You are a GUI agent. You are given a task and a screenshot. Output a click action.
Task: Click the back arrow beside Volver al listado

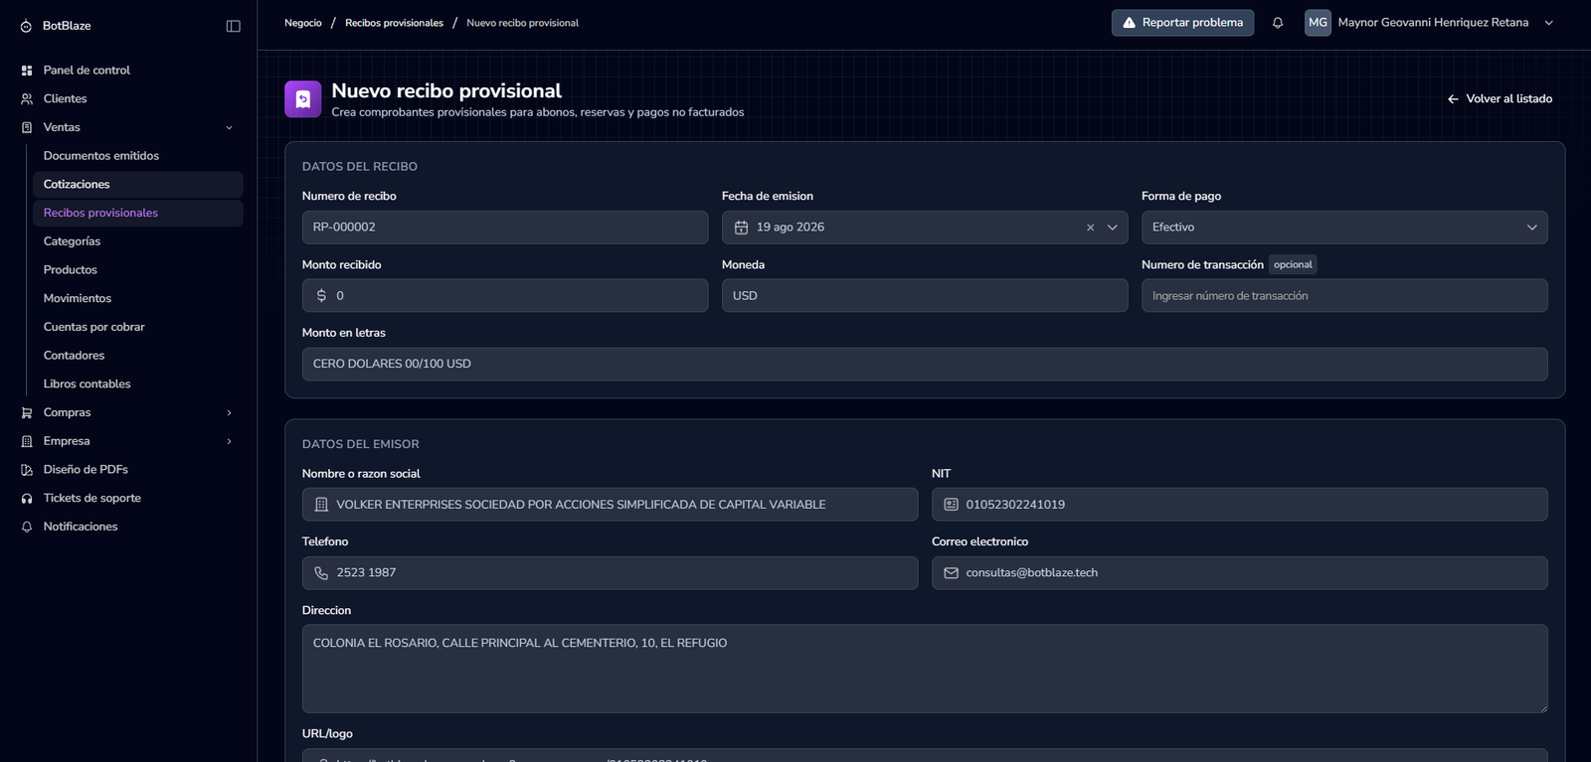pyautogui.click(x=1453, y=99)
